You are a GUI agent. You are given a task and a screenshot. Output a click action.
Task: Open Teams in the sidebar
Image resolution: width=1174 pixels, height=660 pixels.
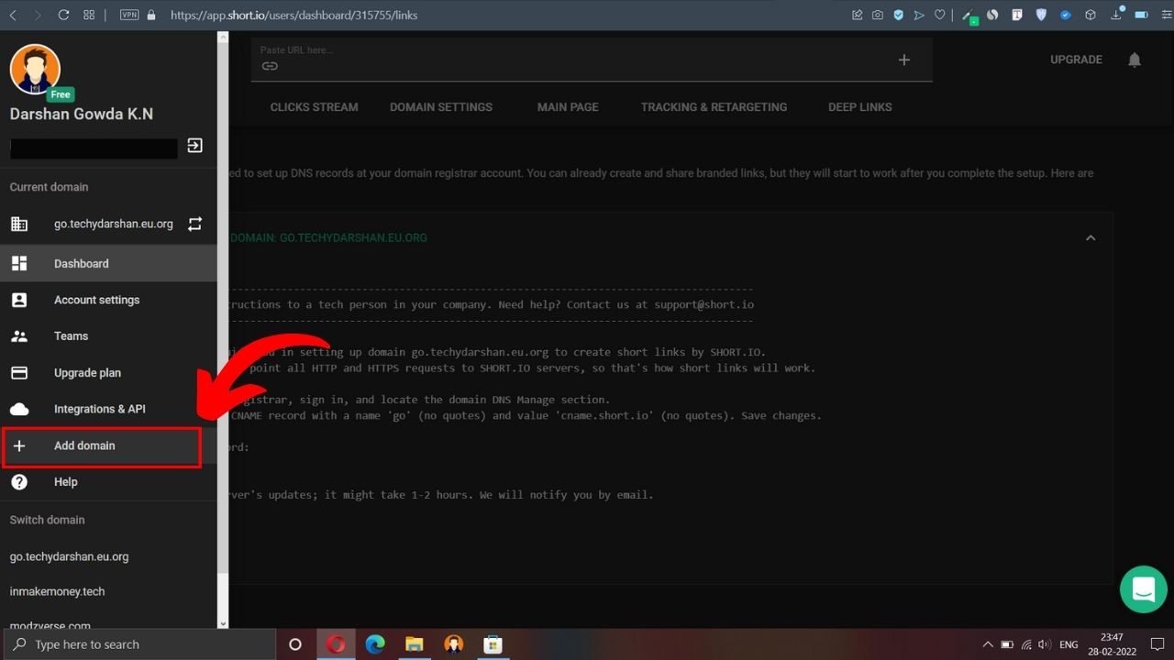[x=108, y=336]
